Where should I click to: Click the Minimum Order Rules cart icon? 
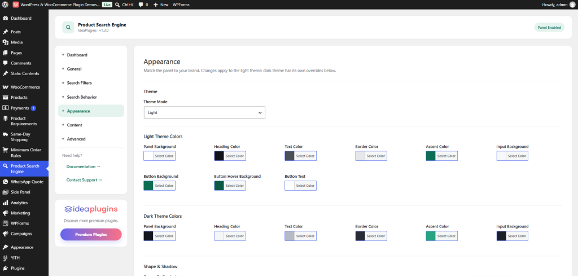[x=5, y=150]
